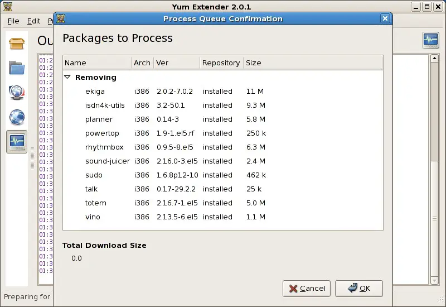Click the Repository column header
Screen dimensions: 446x307
pyautogui.click(x=221, y=63)
